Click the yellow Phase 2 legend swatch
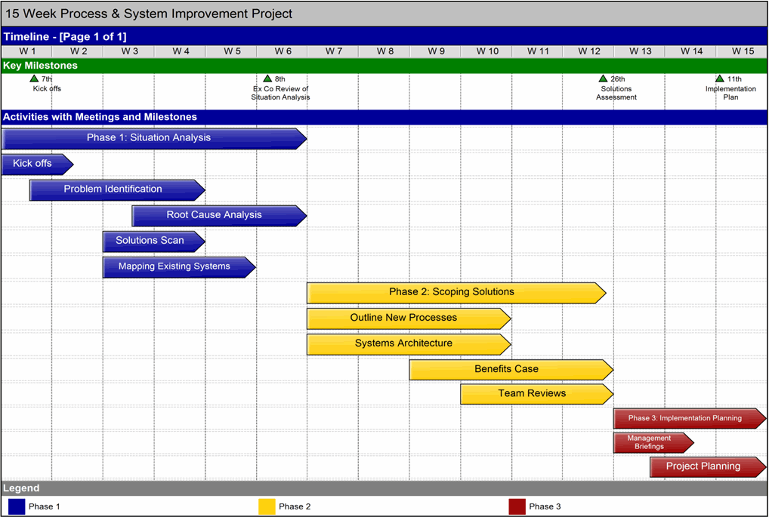 pyautogui.click(x=267, y=506)
